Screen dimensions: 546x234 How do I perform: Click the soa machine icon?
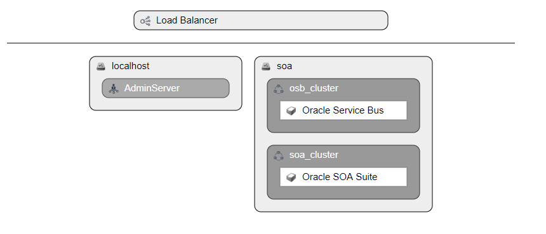point(266,67)
